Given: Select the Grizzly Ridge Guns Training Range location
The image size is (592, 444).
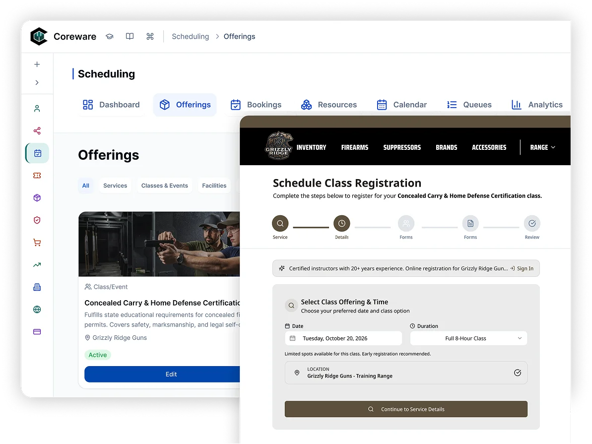Looking at the screenshot, I should click(x=406, y=373).
